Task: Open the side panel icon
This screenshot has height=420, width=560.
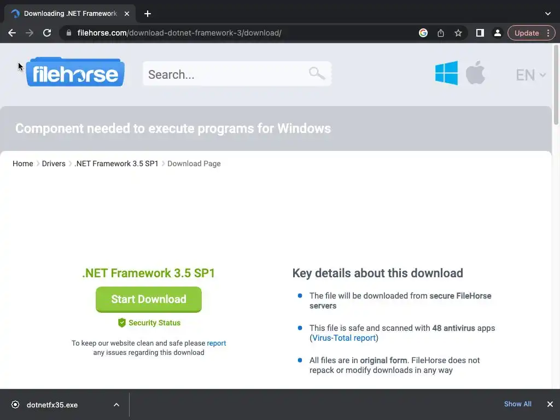Action: click(x=480, y=33)
